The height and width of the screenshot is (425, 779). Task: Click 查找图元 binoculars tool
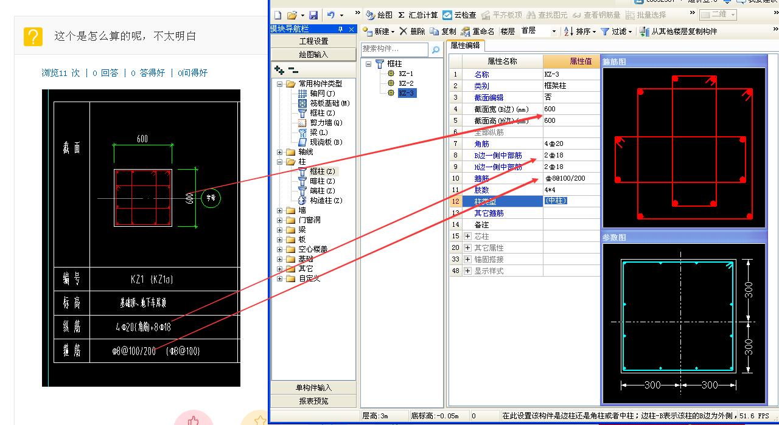[547, 15]
